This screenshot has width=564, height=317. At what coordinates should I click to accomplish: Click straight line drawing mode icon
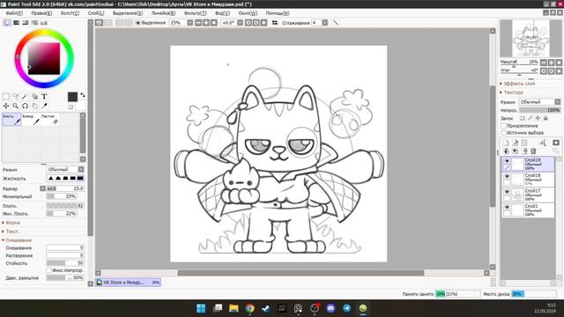coord(336,23)
